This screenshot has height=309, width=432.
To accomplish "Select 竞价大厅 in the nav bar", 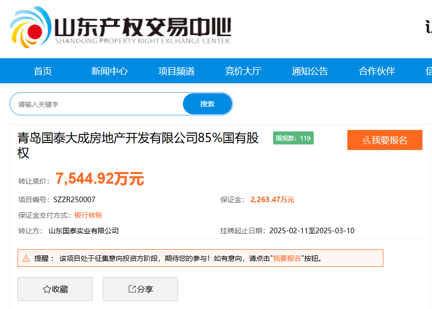I will tap(243, 71).
